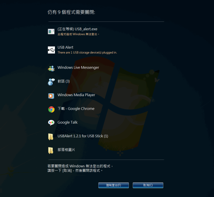Image resolution: width=214 pixels, height=197 pixels.
Task: Select the "Windows Media Player" label
Action: pyautogui.click(x=76, y=95)
